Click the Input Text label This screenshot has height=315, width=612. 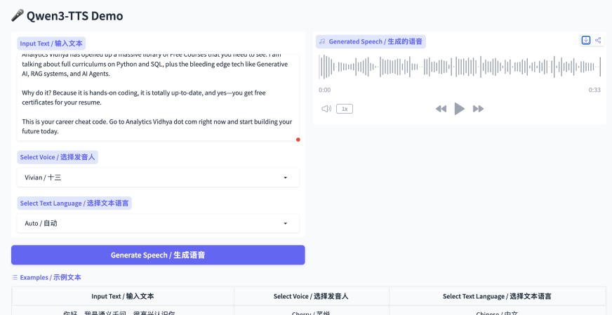pos(51,43)
